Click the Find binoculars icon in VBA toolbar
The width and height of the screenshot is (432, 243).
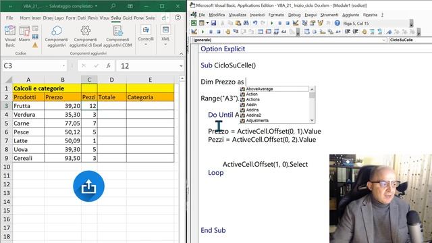click(246, 23)
